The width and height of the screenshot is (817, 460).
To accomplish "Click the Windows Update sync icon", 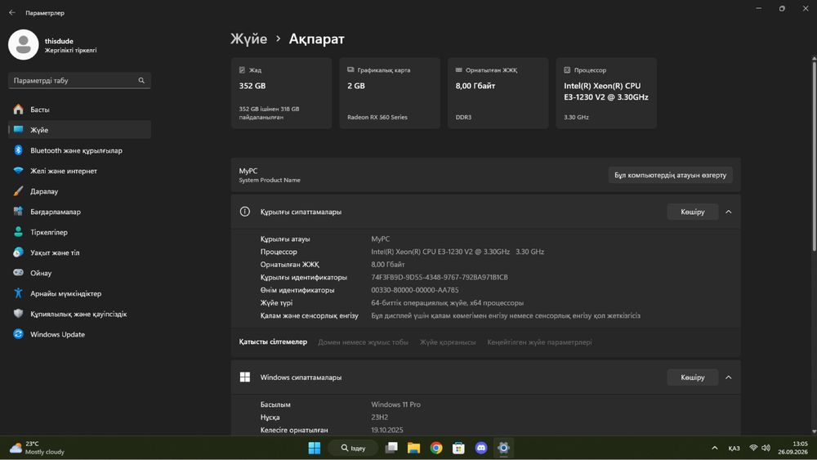I will tap(18, 334).
